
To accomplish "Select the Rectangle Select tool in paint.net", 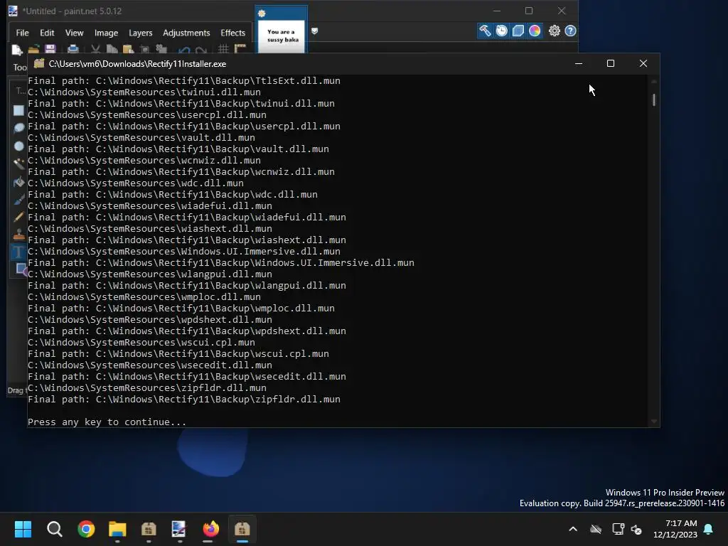I will point(18,110).
